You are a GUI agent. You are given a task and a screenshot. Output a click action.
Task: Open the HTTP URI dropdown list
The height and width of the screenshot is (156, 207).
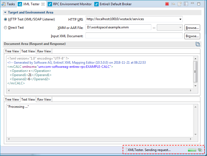[x=180, y=19]
